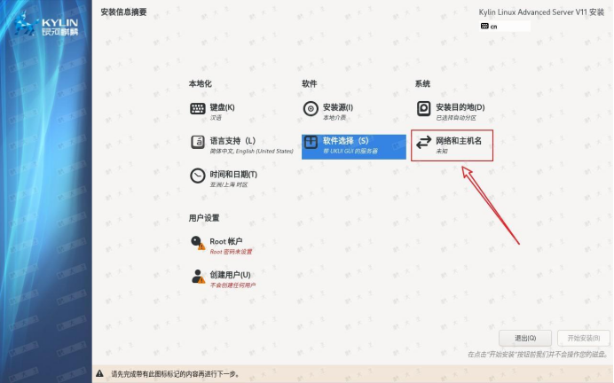Click the 语言支持 language icon
The width and height of the screenshot is (614, 383).
coord(197,142)
